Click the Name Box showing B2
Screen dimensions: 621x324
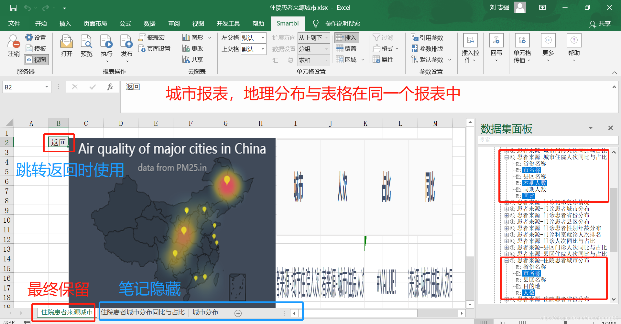click(27, 87)
